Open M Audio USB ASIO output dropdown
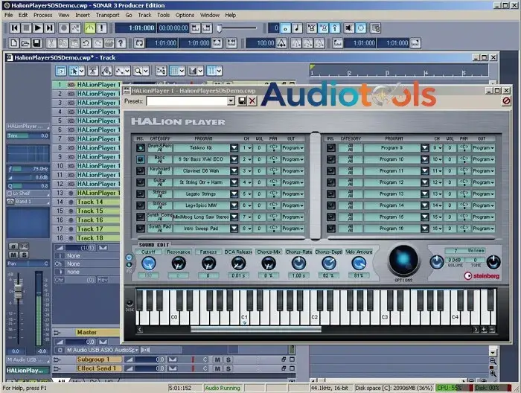This screenshot has width=521, height=393. (x=136, y=350)
